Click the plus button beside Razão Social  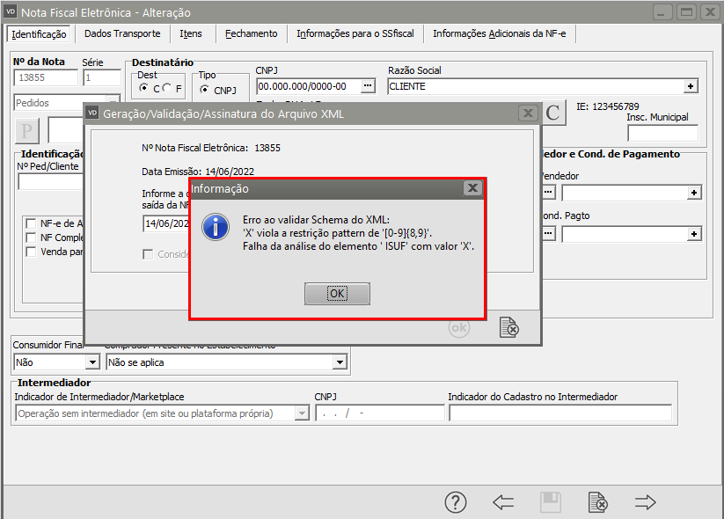(691, 86)
